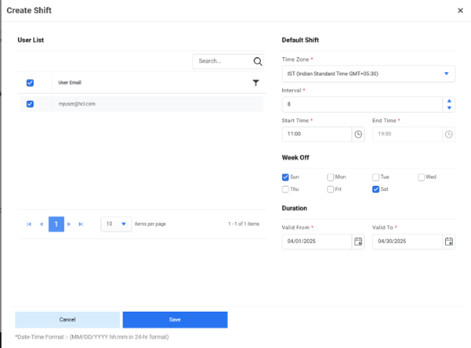Select page 1 in the pager
This screenshot has width=471, height=348.
[x=56, y=224]
